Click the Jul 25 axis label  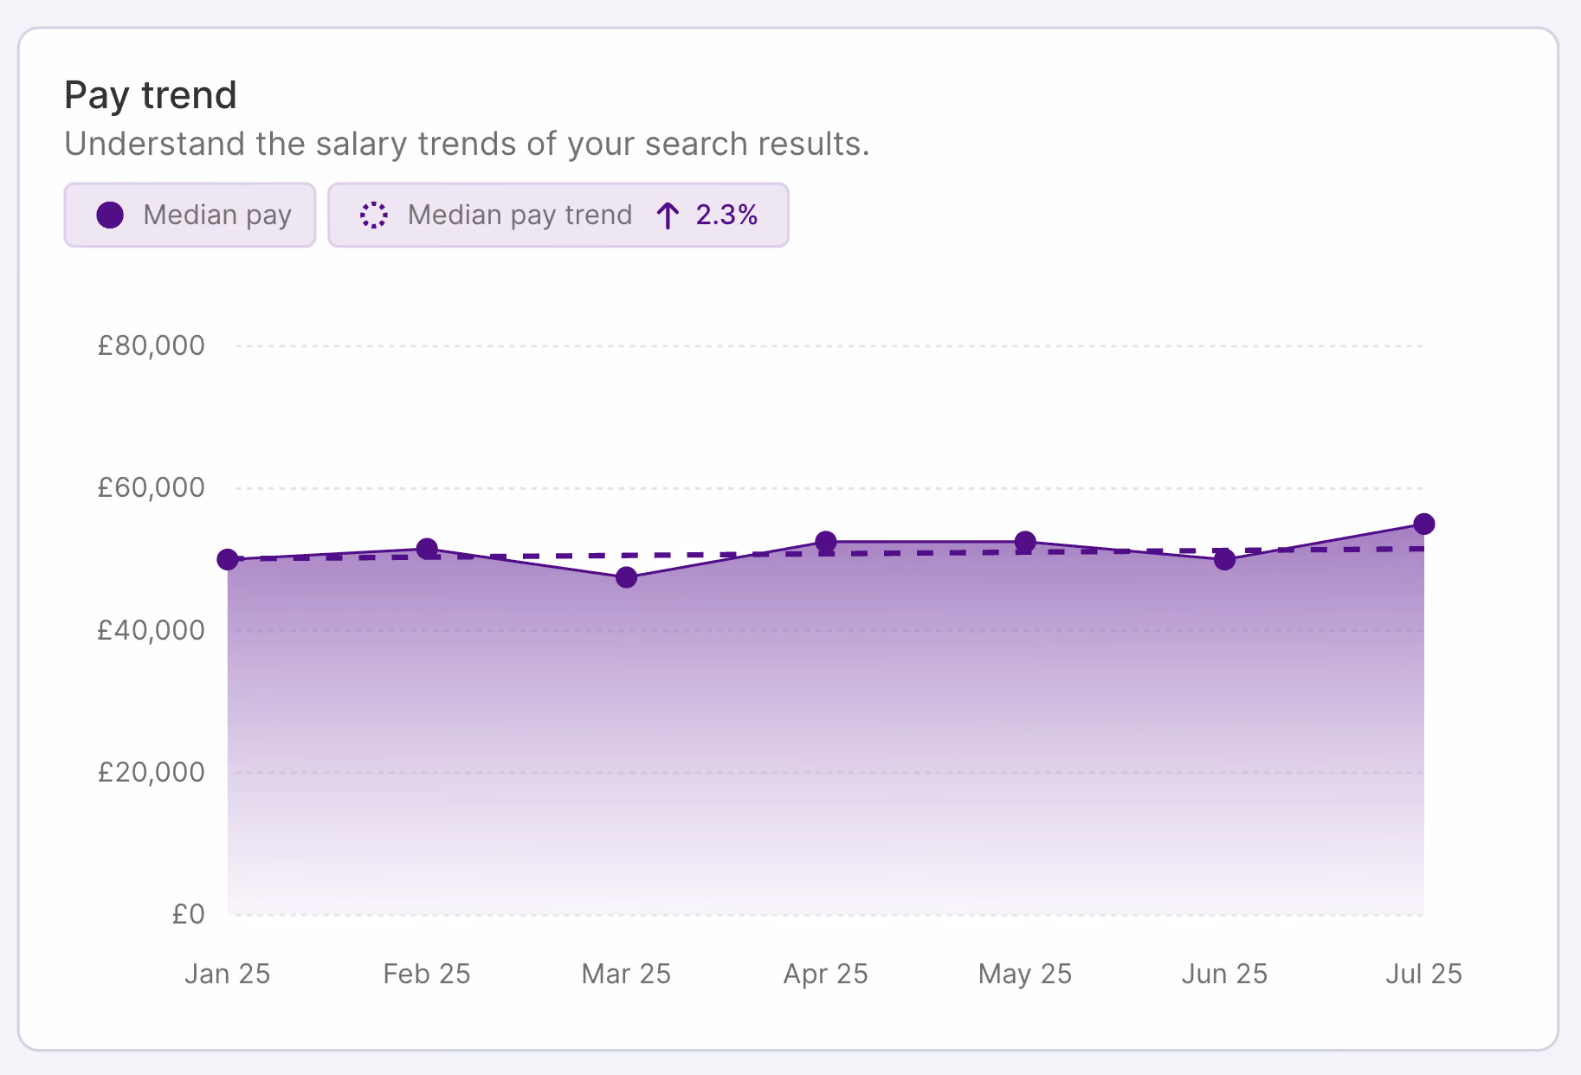click(1424, 974)
